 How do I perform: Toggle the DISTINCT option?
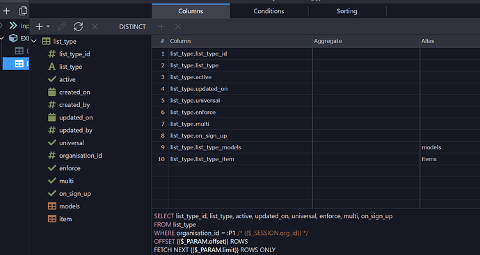(x=132, y=27)
